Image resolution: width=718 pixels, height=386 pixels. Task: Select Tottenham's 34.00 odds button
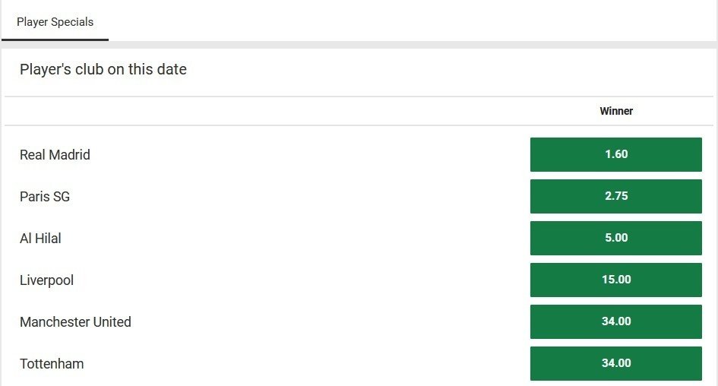coord(615,363)
